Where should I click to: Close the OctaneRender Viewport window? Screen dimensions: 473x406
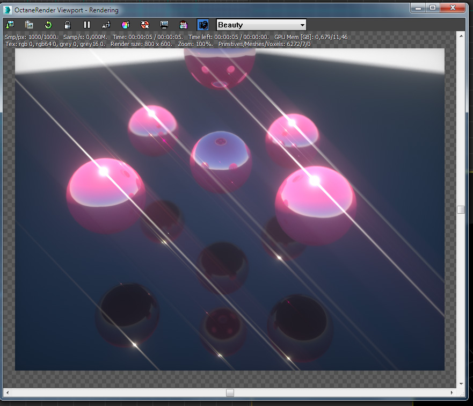click(x=453, y=8)
